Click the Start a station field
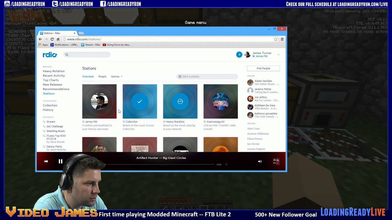Image resolution: width=392 pixels, height=220 pixels. coord(207,76)
